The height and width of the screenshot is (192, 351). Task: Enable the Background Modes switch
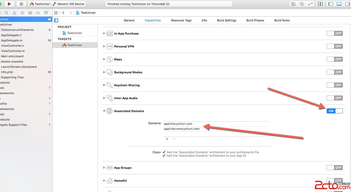click(335, 72)
